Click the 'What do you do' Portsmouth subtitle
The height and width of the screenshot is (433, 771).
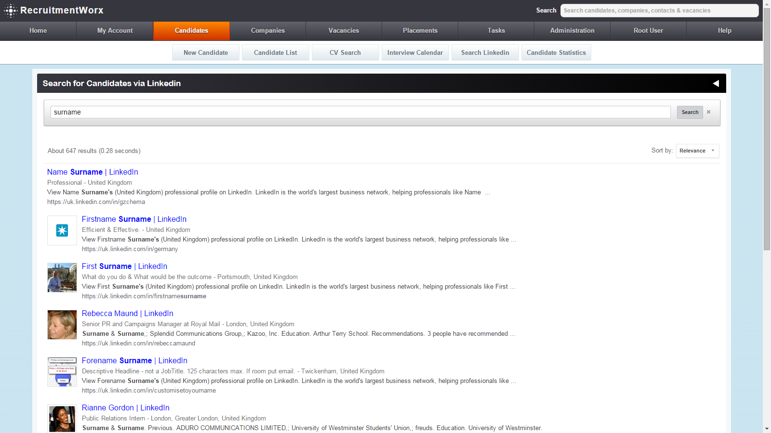[190, 277]
